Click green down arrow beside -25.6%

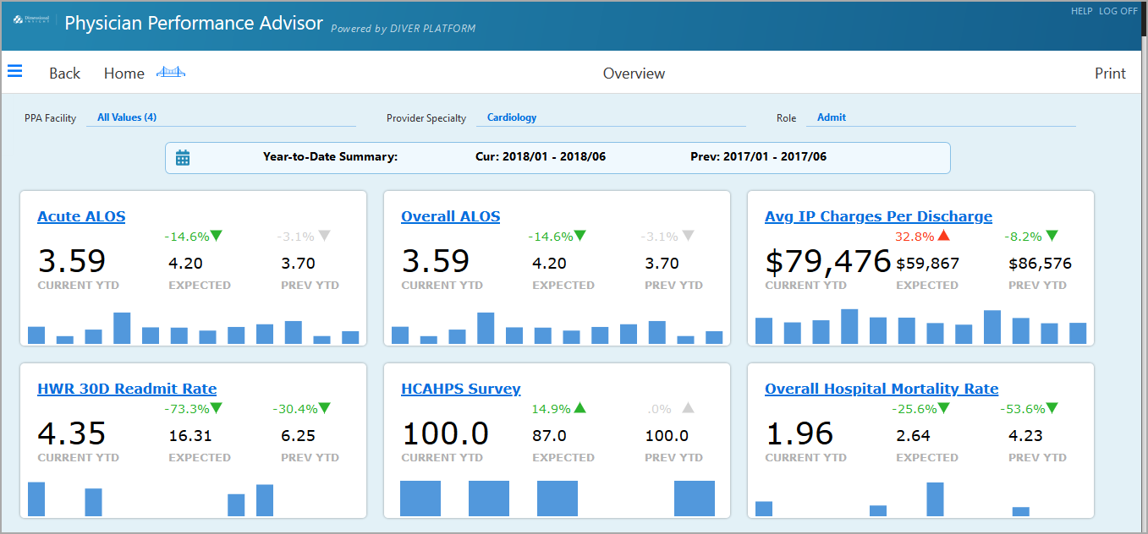(x=944, y=408)
